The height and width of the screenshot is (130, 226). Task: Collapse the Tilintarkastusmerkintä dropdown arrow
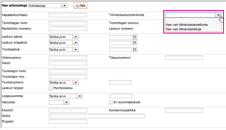click(218, 15)
